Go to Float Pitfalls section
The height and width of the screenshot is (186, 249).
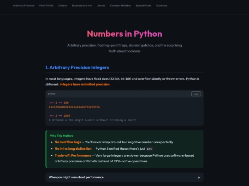(x=46, y=6)
